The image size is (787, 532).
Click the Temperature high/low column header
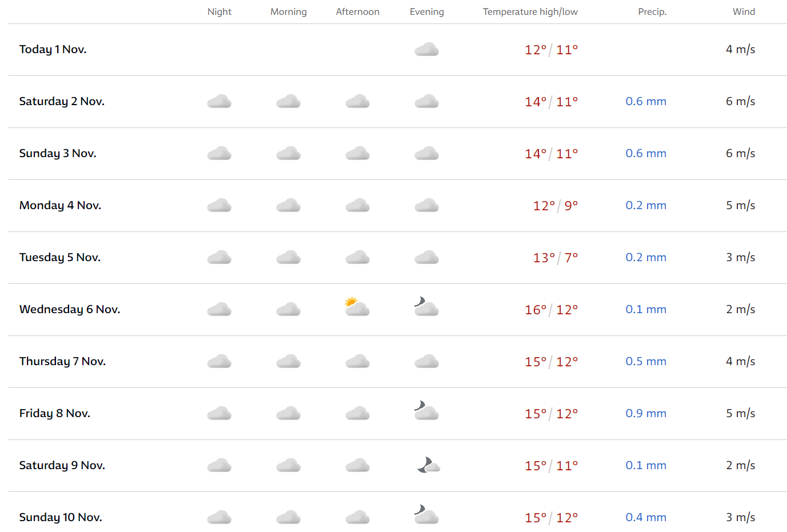(x=530, y=12)
